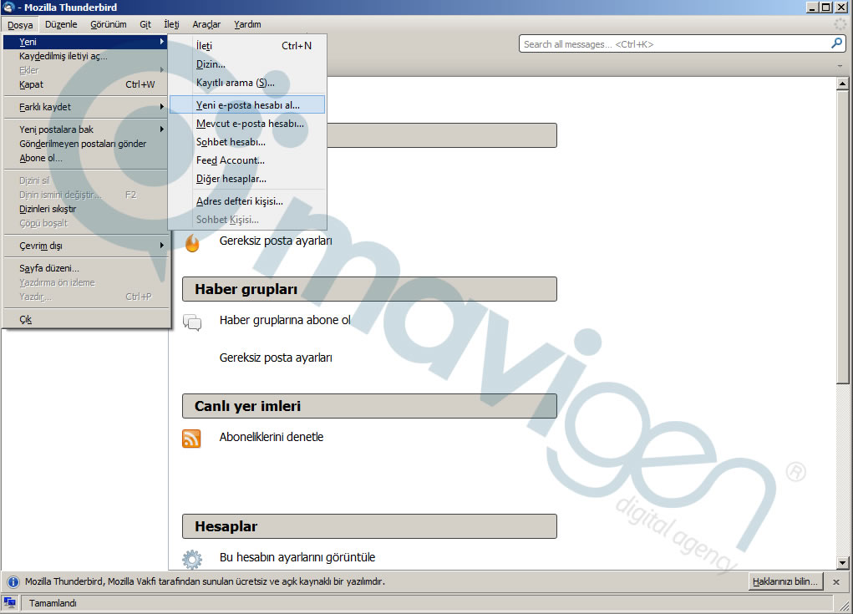
Task: Open Bu hesabın ayarlarını görüntüle
Action: click(x=297, y=557)
